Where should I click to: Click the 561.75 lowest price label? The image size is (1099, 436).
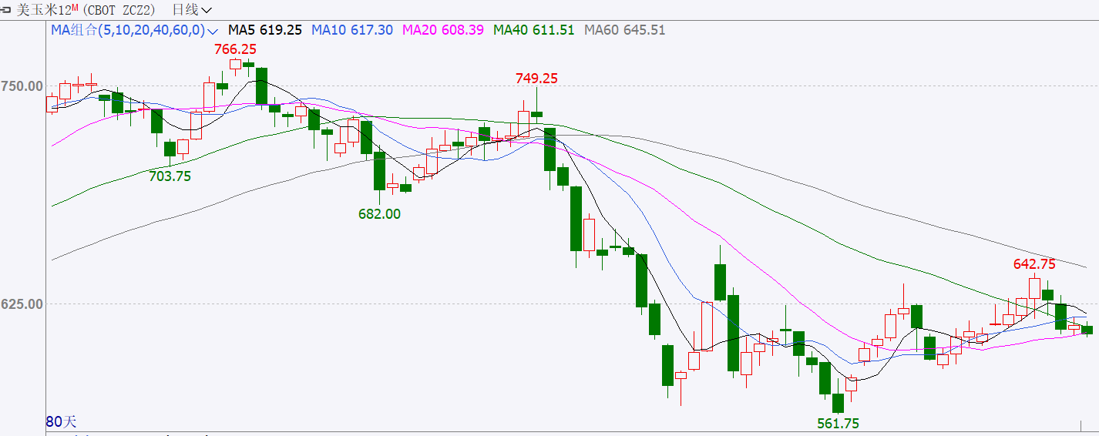[x=838, y=423]
